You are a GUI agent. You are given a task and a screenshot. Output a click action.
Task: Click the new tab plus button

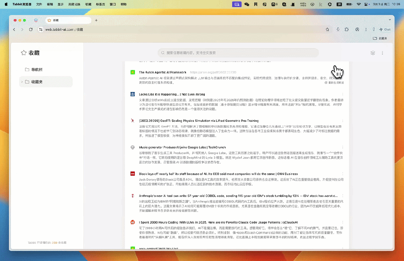tap(96, 20)
